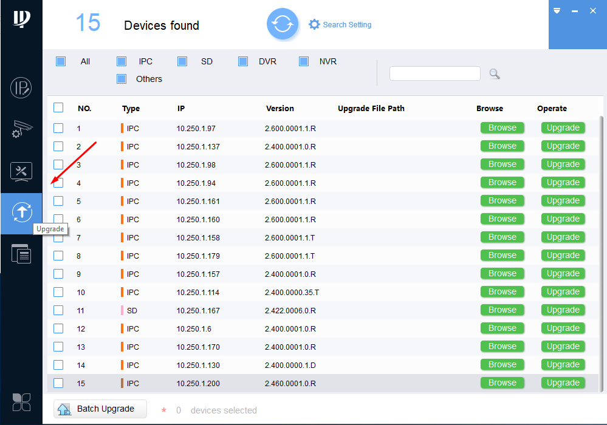Viewport: 607px width, 425px height.
Task: Click the device search text field
Action: click(x=434, y=73)
